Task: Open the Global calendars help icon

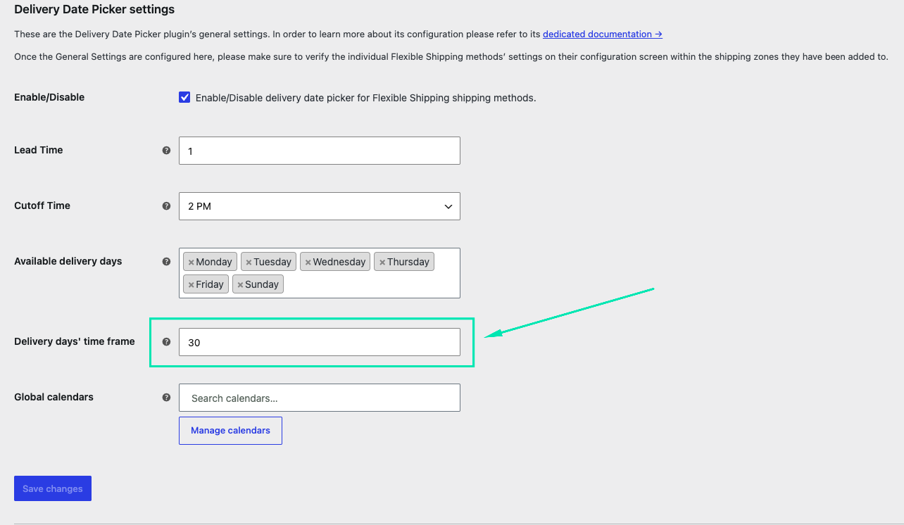Action: tap(166, 397)
